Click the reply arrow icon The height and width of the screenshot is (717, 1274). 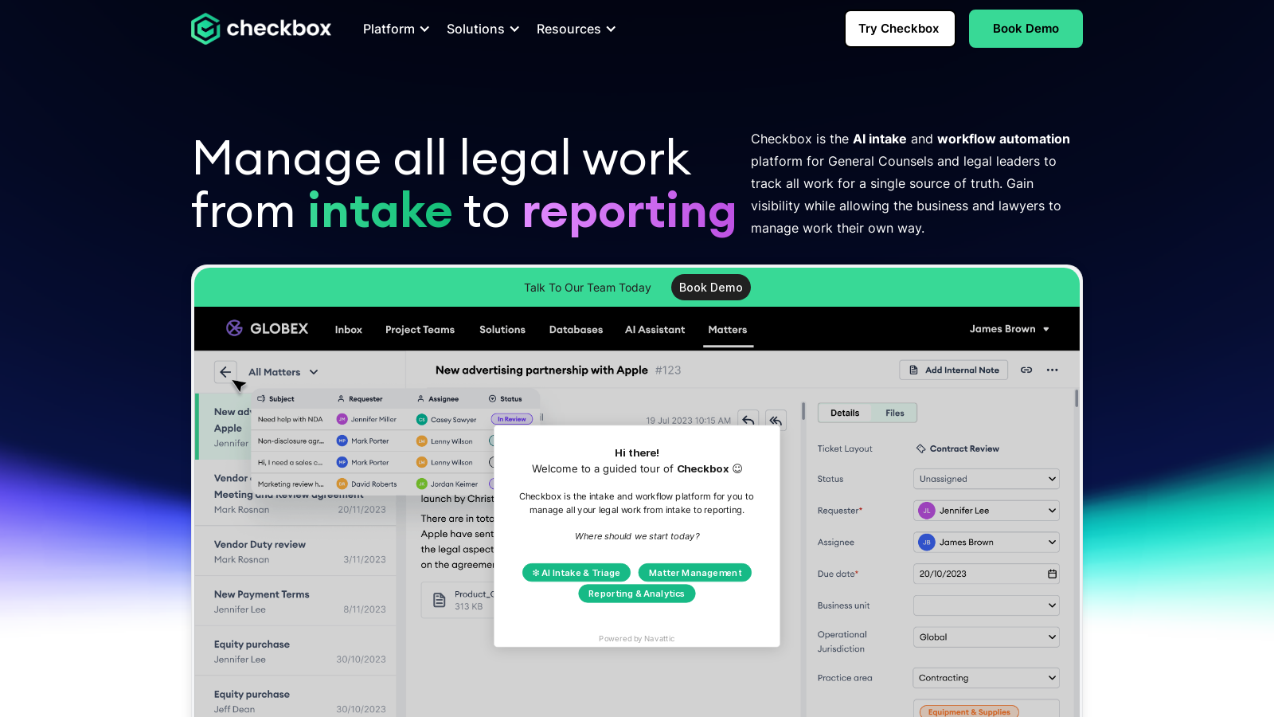click(x=748, y=420)
